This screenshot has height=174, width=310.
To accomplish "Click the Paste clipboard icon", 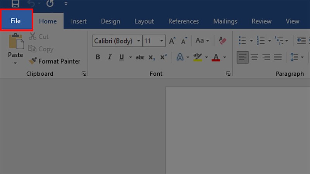I will coord(16,41).
